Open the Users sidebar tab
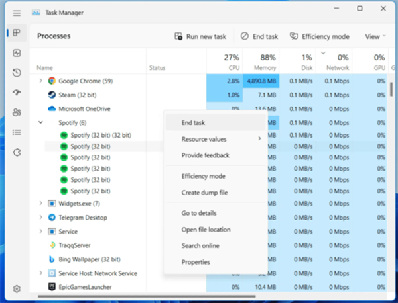This screenshot has height=303, width=398. (x=17, y=112)
